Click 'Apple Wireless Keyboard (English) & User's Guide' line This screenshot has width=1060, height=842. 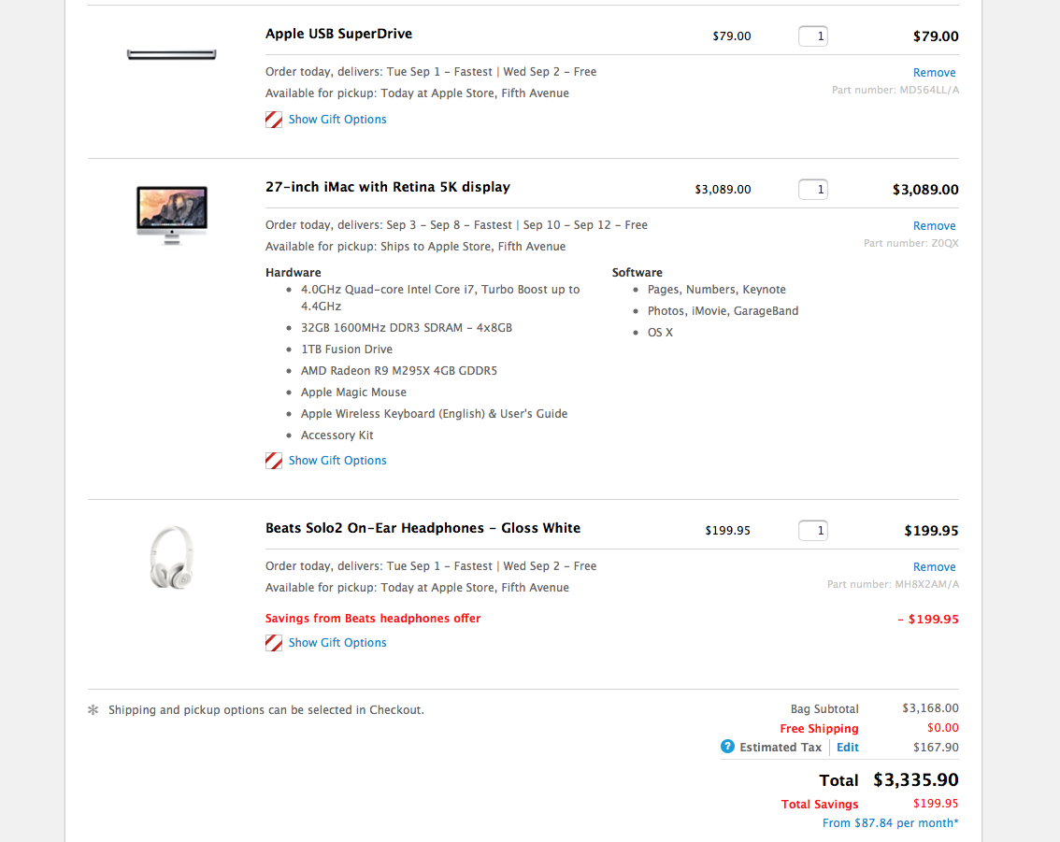tap(434, 414)
